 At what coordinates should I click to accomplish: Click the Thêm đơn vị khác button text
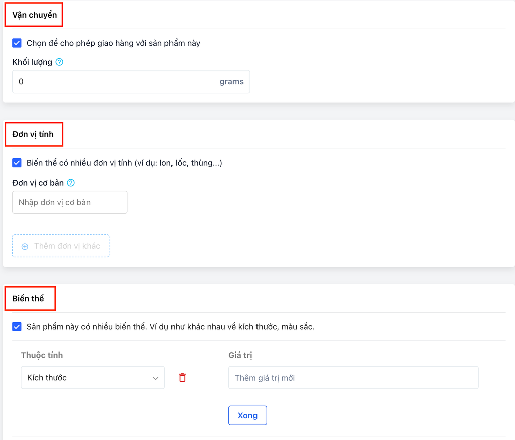pos(67,246)
